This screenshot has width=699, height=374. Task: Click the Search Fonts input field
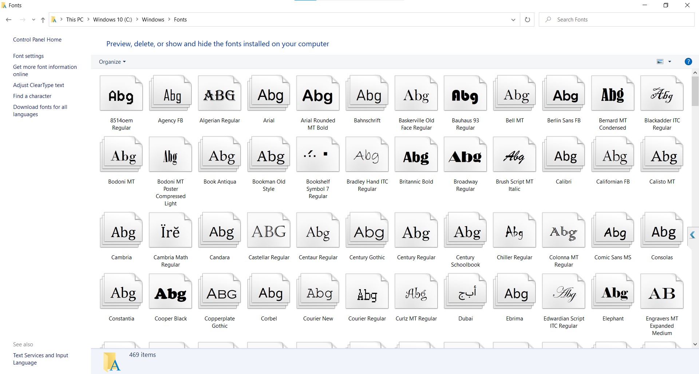pos(617,20)
